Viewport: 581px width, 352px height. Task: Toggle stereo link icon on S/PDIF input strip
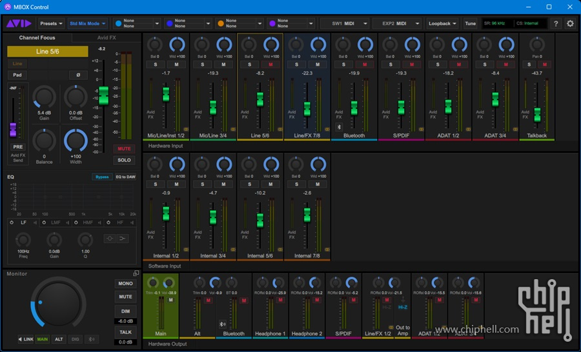click(x=422, y=130)
